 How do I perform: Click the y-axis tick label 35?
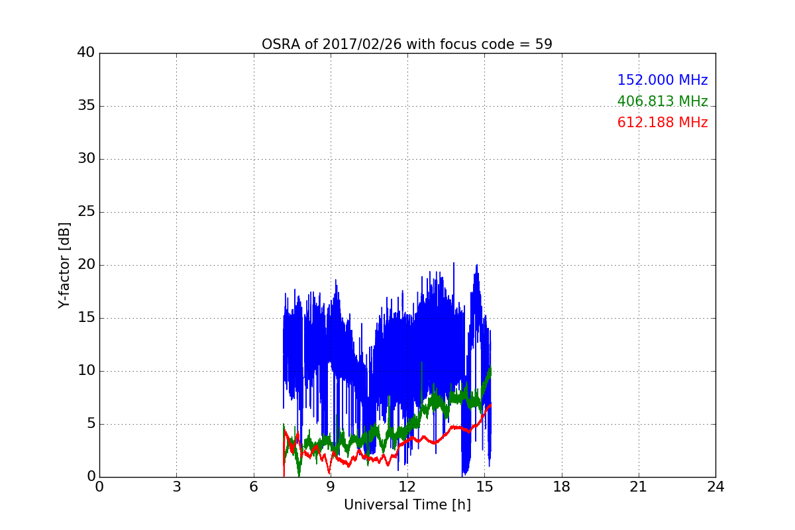pyautogui.click(x=86, y=106)
